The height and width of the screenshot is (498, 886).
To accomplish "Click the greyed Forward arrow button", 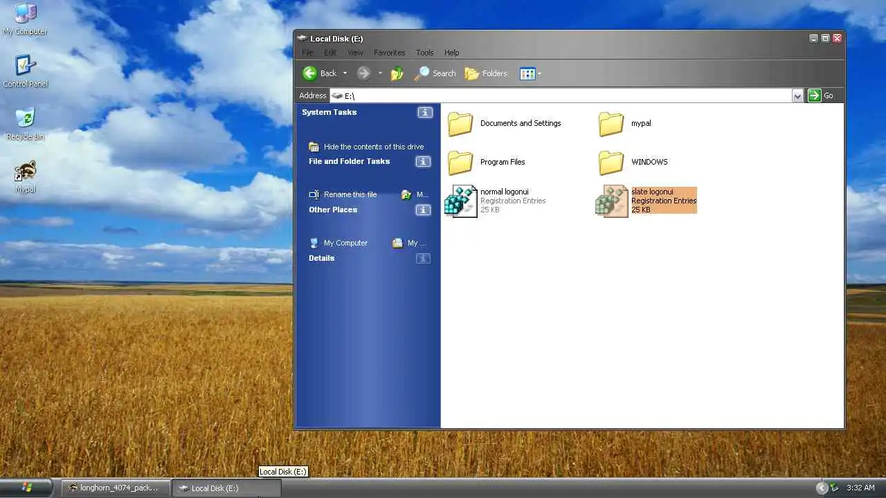I will pyautogui.click(x=363, y=73).
